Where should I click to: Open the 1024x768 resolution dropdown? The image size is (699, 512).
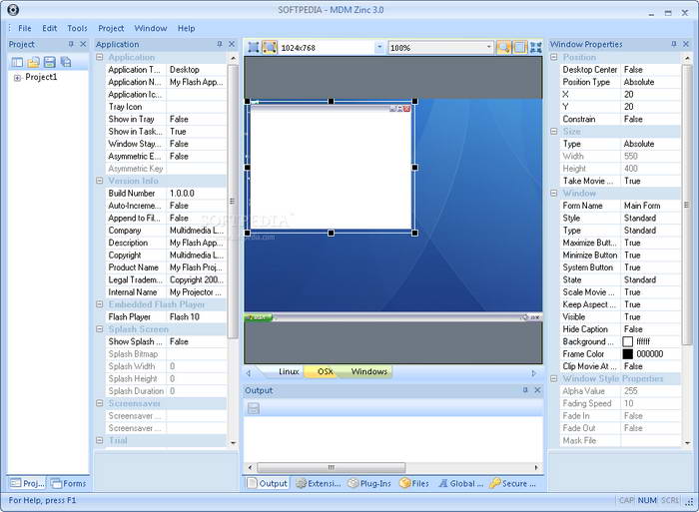pos(379,47)
